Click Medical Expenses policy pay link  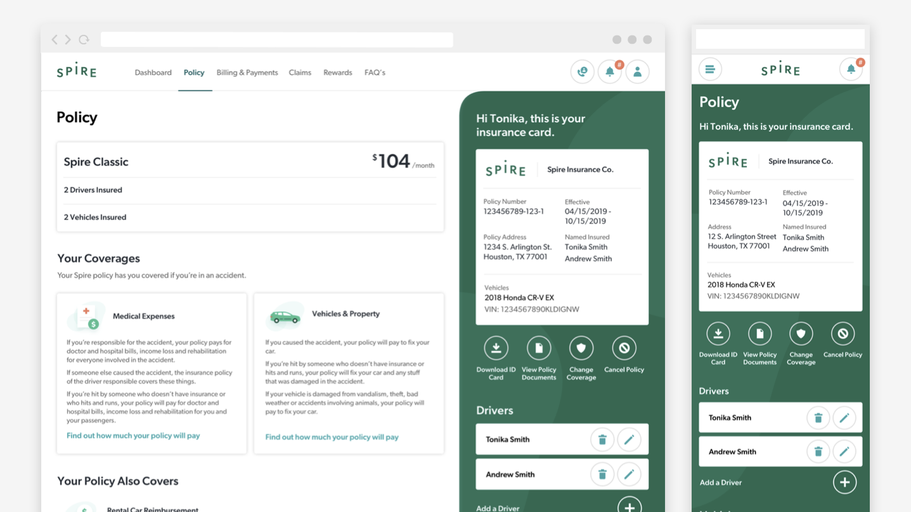[133, 436]
